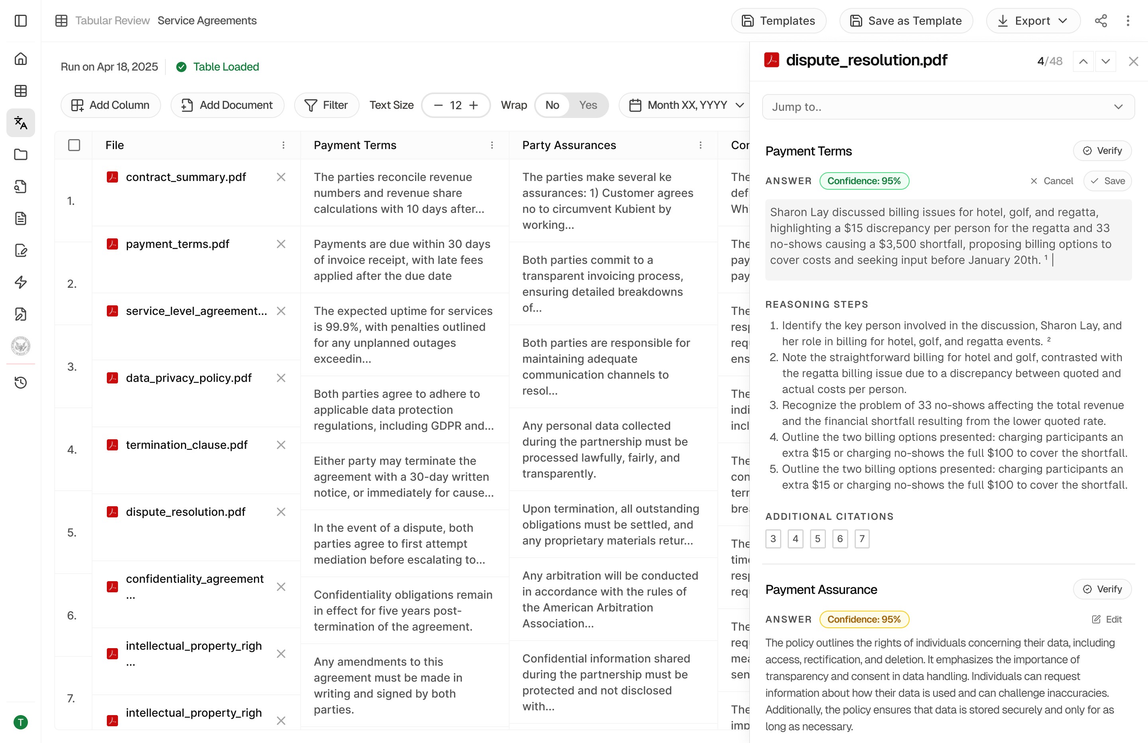Click the Add Column button
Viewport: 1148px width, 743px height.
click(110, 105)
